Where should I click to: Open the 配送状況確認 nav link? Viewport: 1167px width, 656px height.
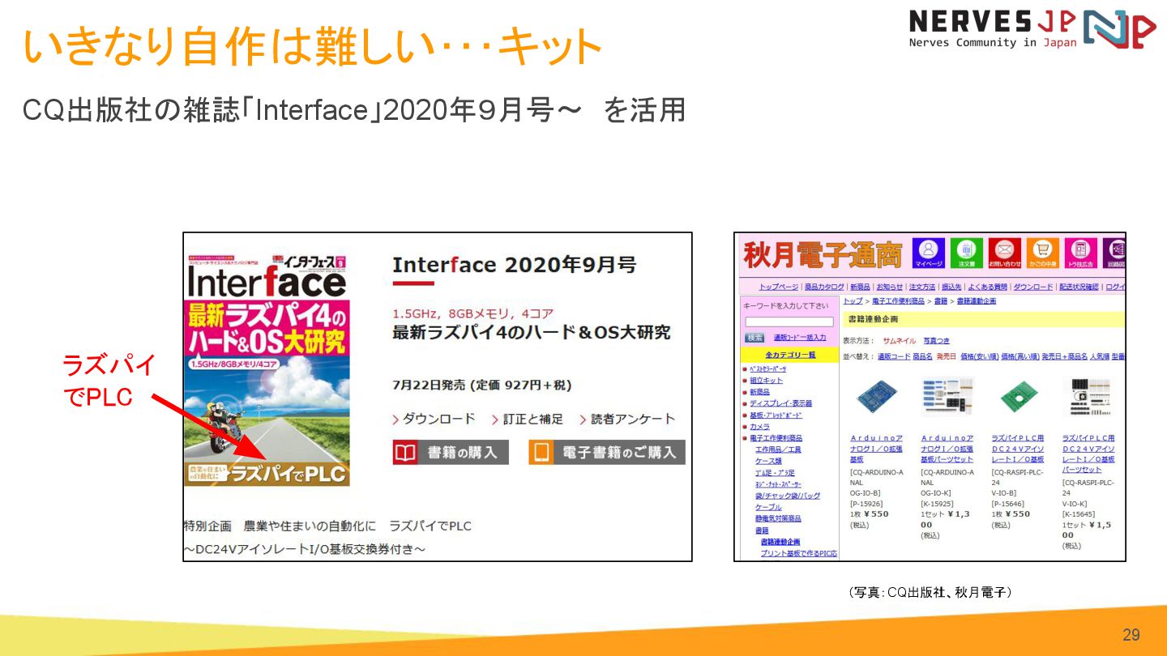(x=1079, y=287)
